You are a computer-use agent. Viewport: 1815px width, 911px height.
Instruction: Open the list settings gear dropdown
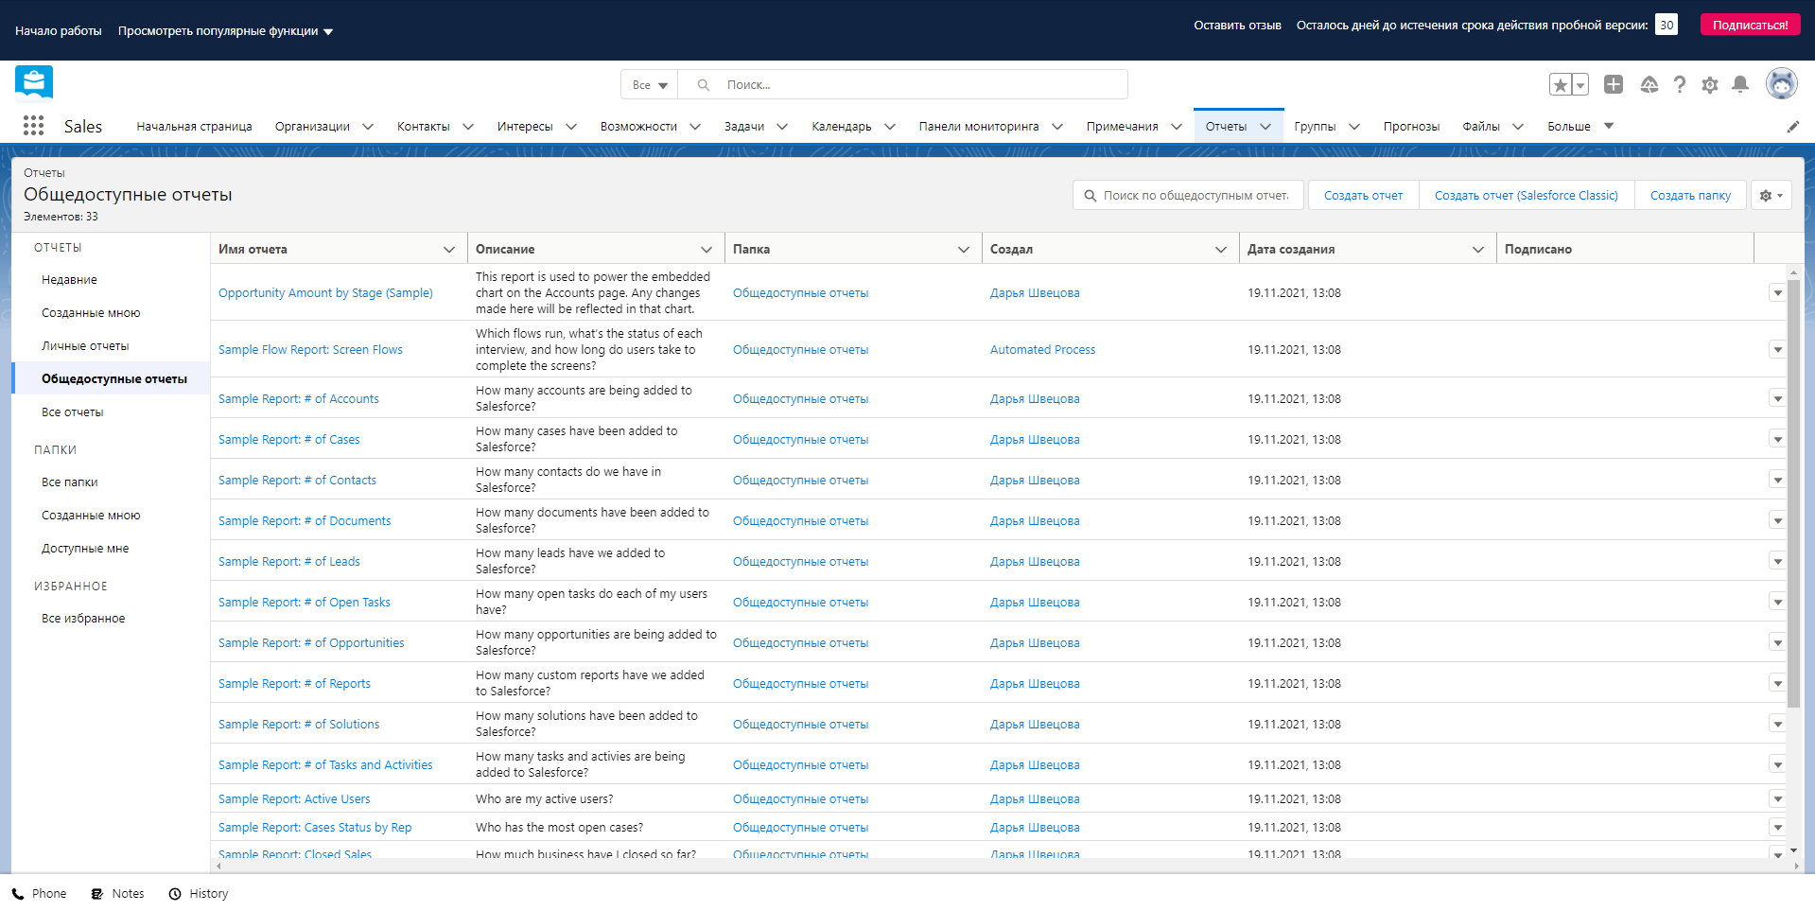click(1771, 196)
